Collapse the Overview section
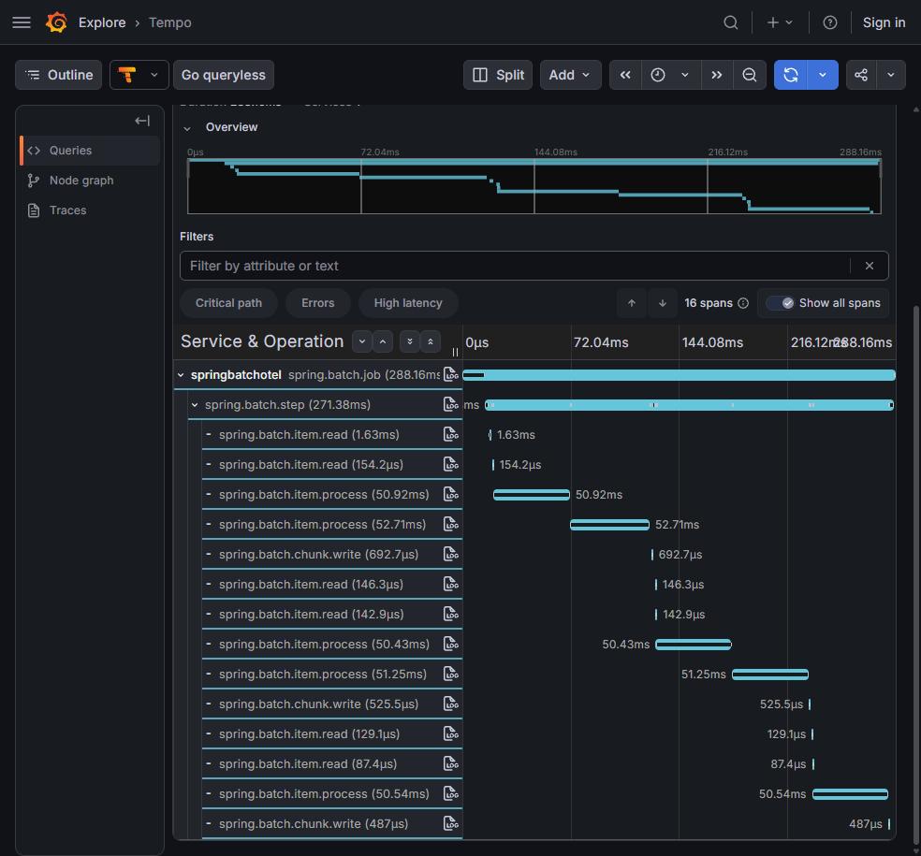This screenshot has height=856, width=921. tap(187, 128)
